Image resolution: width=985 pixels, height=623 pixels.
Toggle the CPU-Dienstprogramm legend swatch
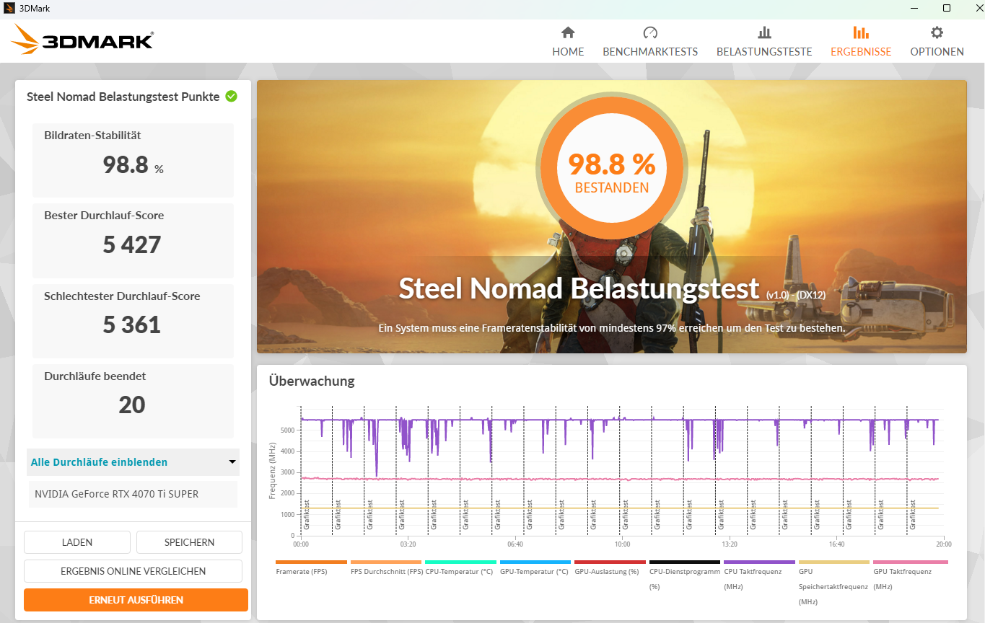tap(685, 562)
